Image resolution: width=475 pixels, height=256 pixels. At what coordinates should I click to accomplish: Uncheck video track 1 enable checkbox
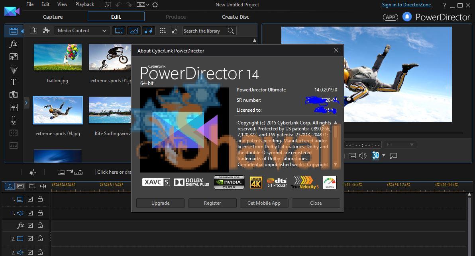[30, 199]
